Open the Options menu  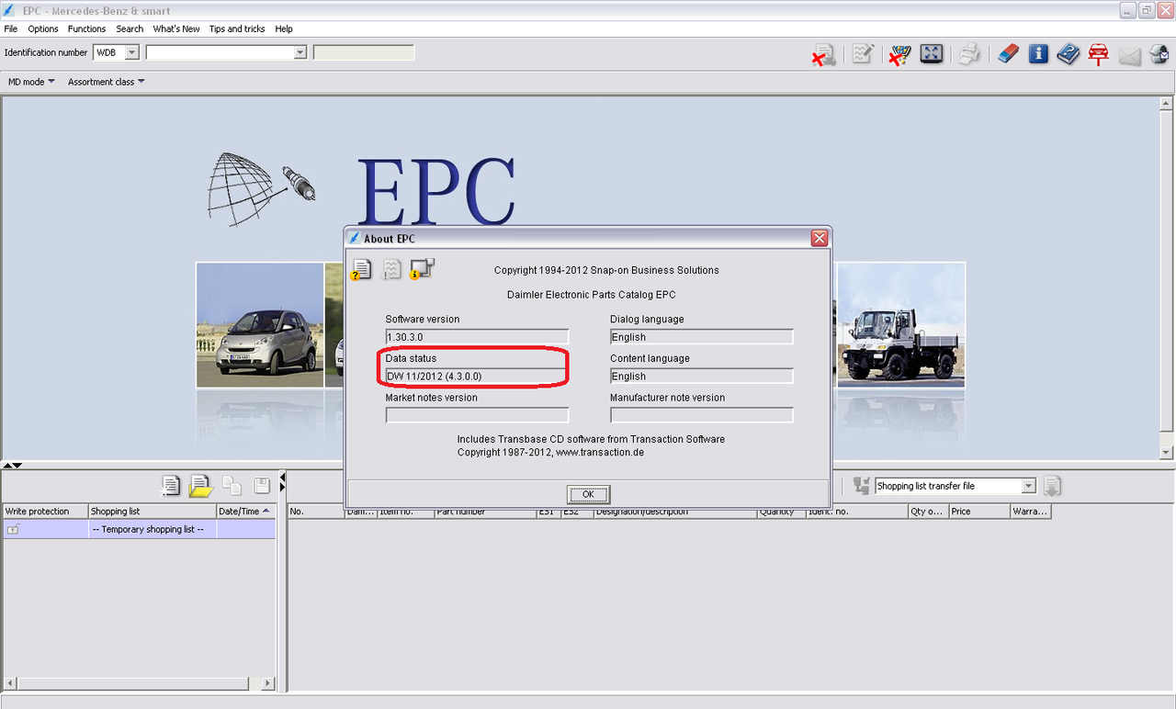coord(43,28)
